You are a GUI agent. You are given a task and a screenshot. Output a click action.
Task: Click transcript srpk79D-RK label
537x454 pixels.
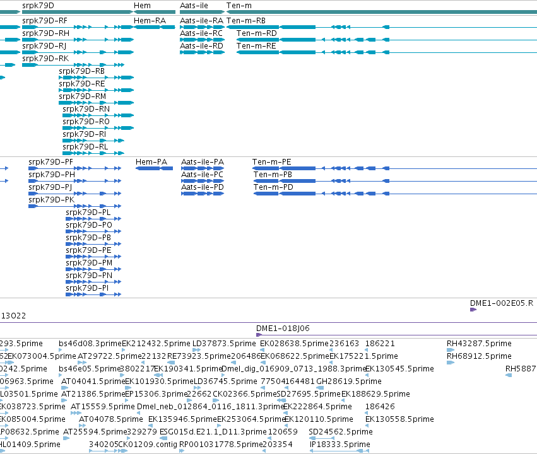(45, 59)
